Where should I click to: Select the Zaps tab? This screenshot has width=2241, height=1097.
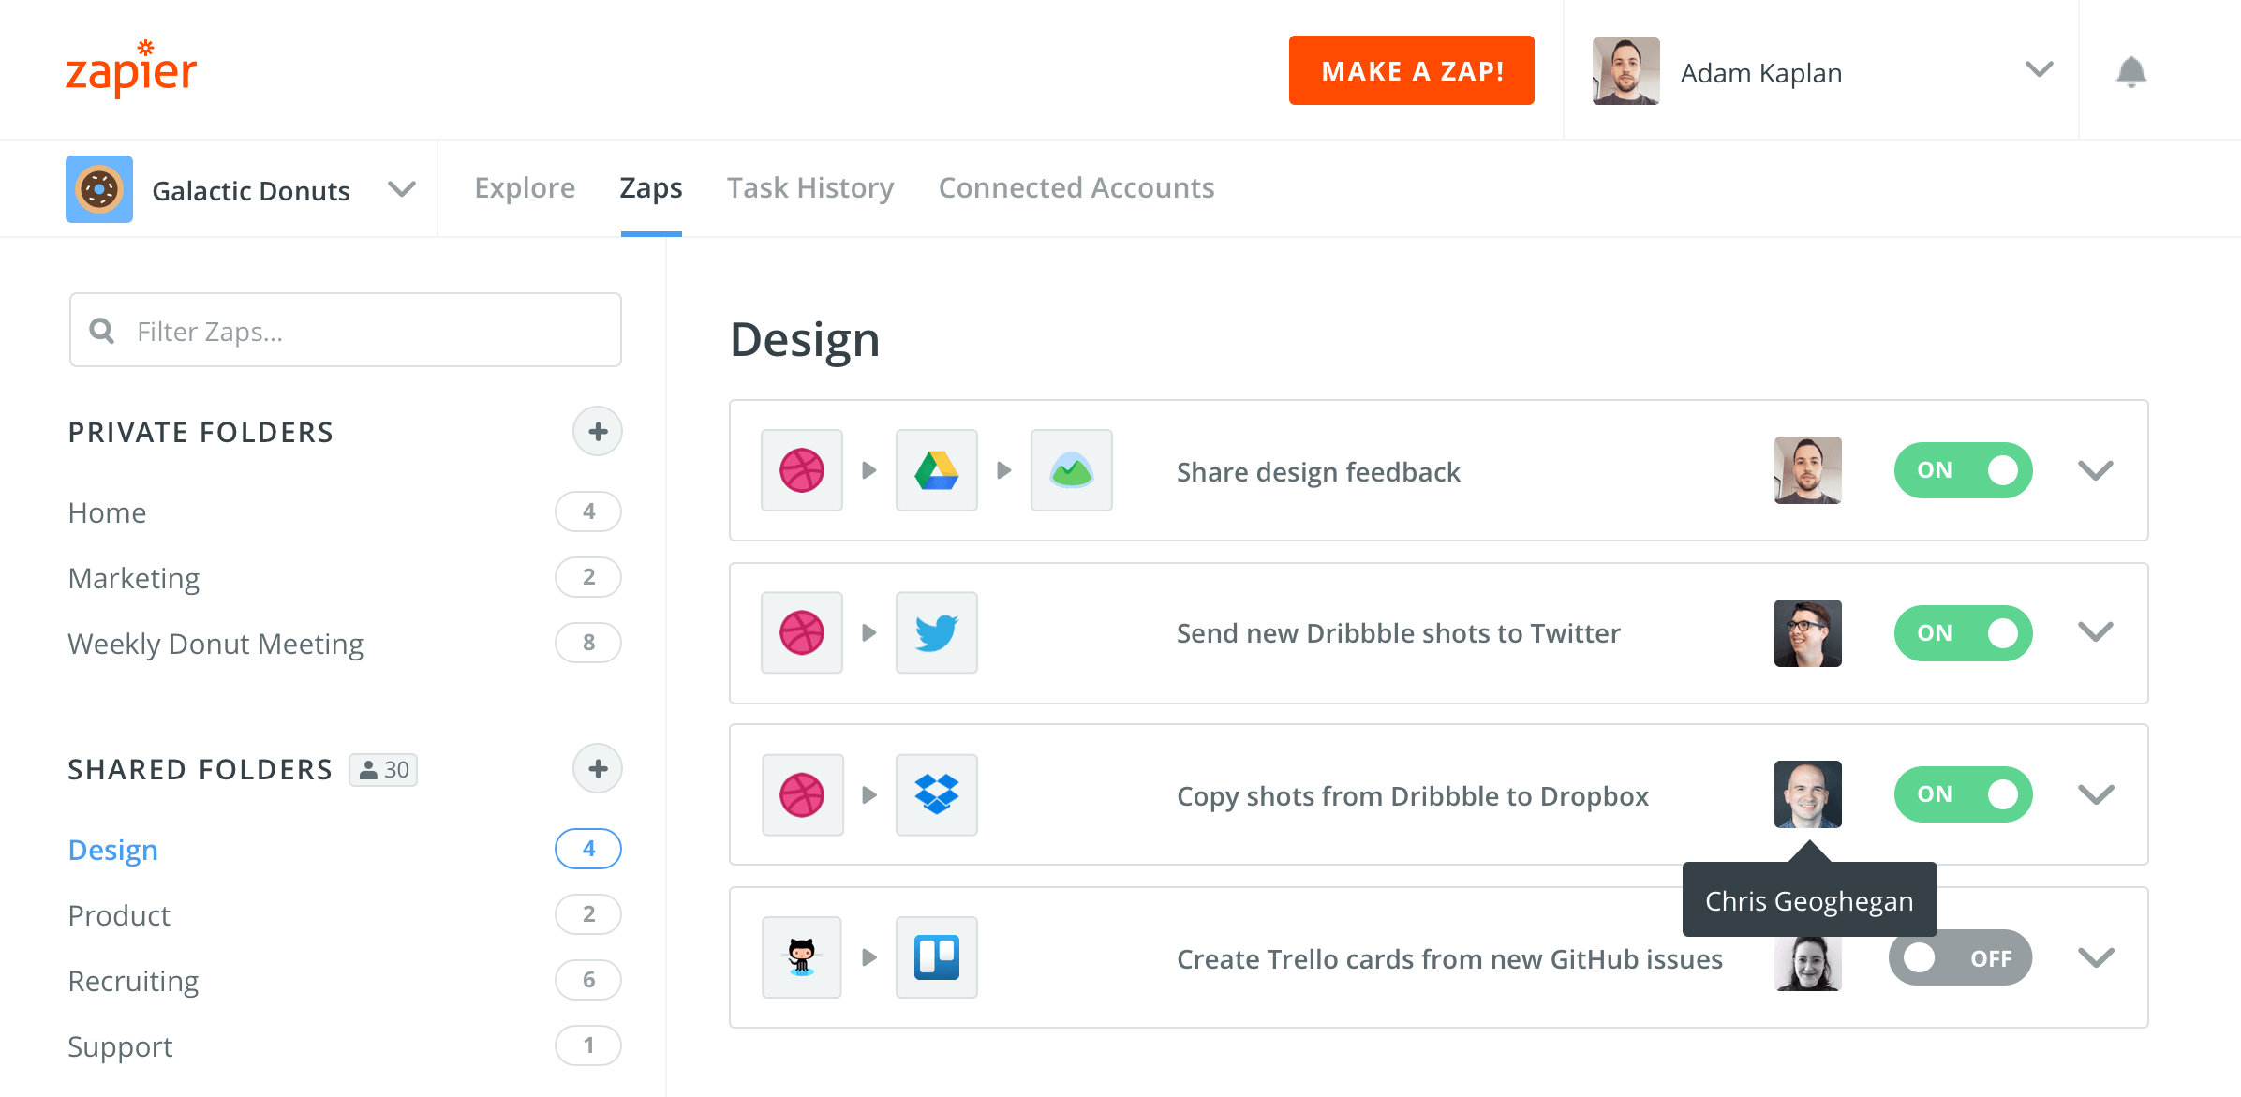pyautogui.click(x=651, y=188)
